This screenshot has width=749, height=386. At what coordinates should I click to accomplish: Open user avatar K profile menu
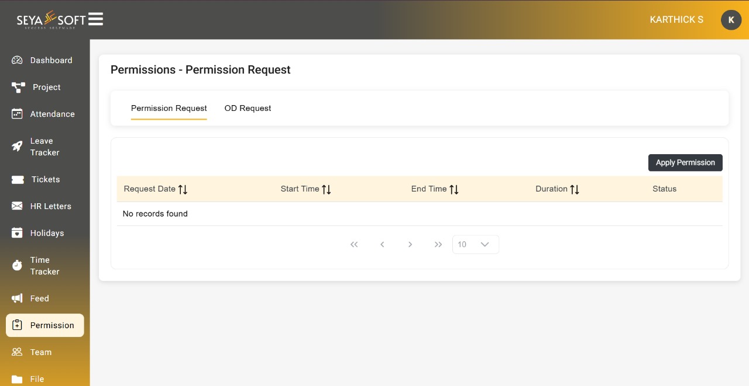731,20
